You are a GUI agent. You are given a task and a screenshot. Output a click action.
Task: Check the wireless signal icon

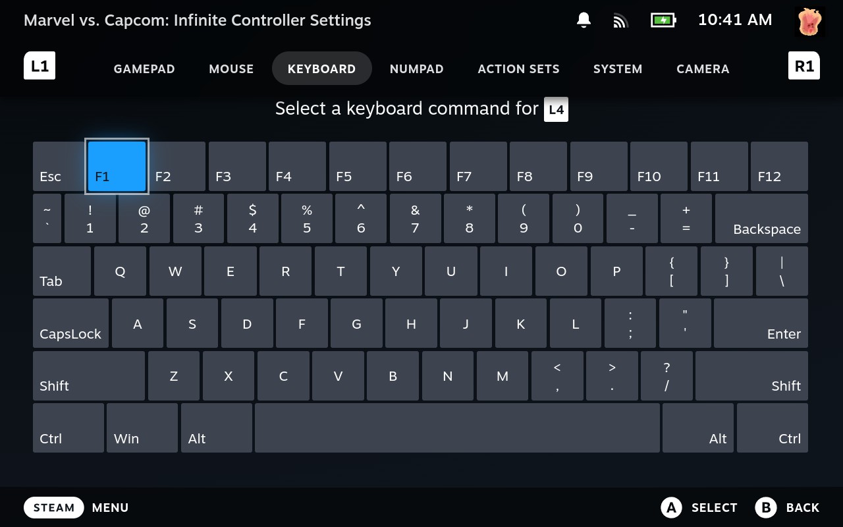click(x=620, y=20)
